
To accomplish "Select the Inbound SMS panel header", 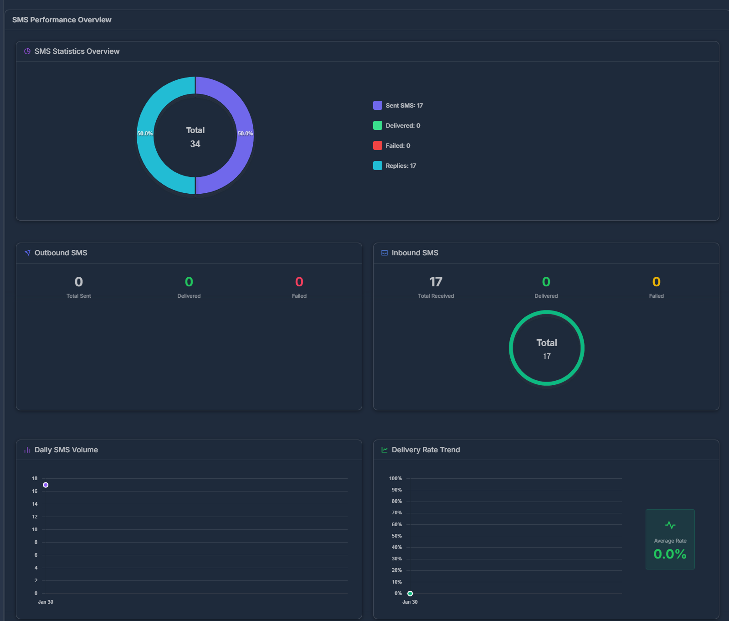I will (x=415, y=253).
